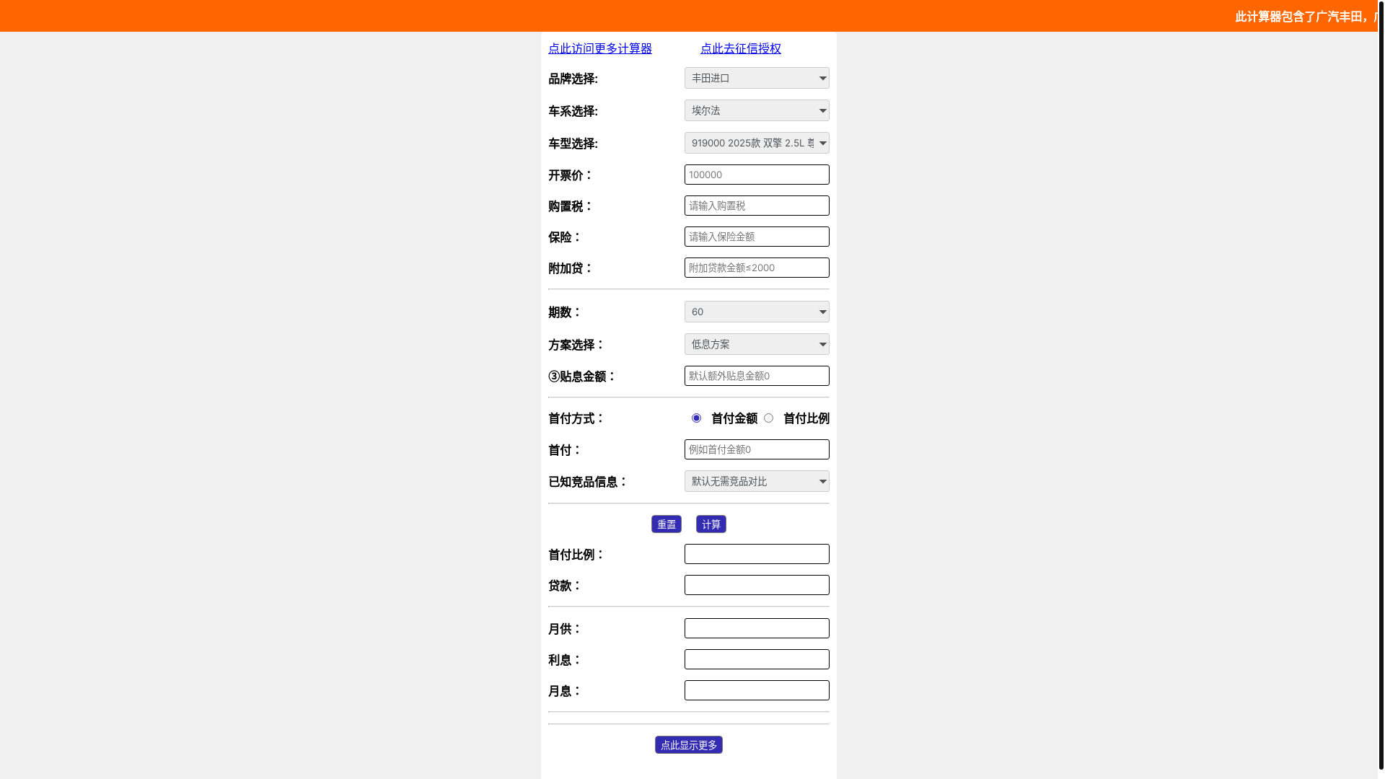This screenshot has width=1385, height=779.
Task: Click the 月息 result field
Action: (757, 690)
